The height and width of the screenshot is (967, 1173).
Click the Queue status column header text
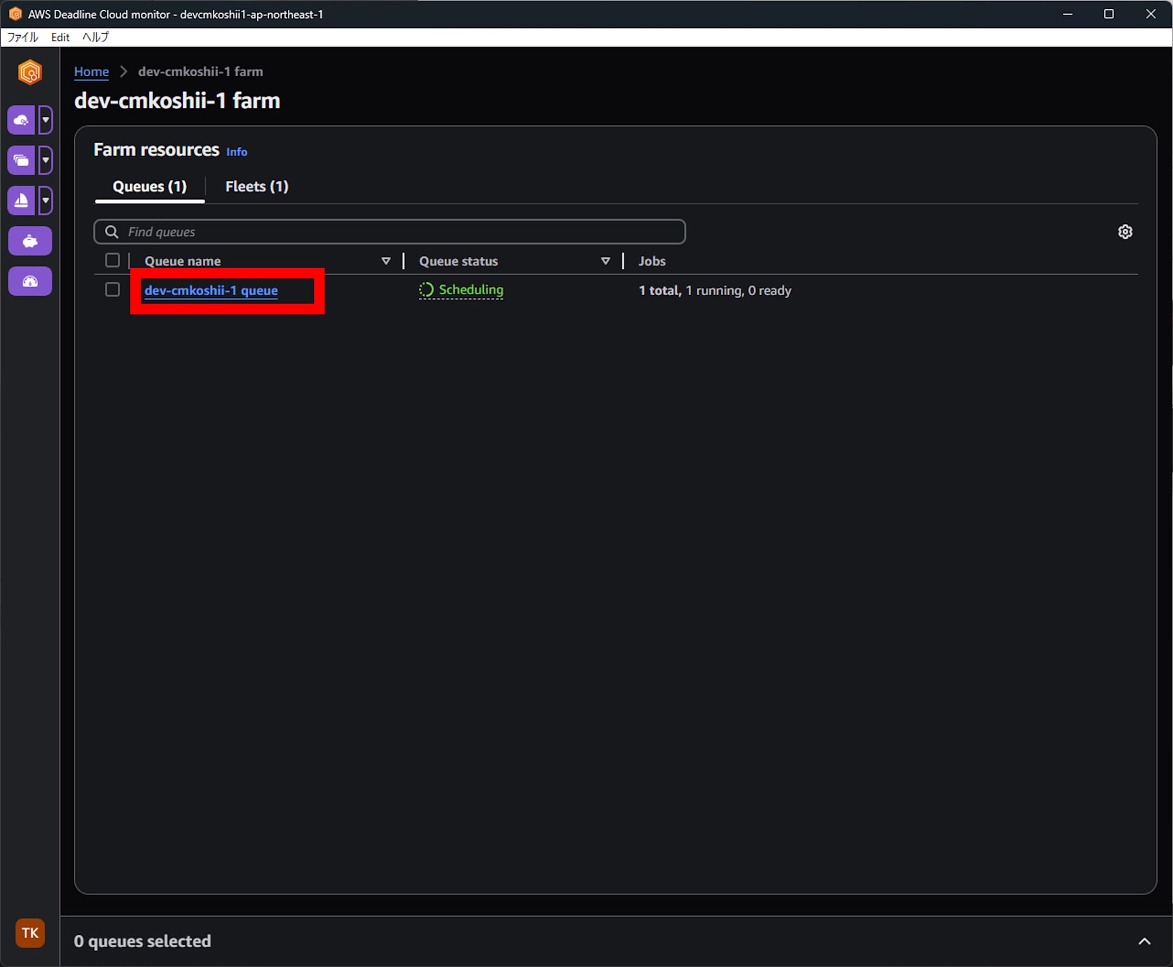459,261
